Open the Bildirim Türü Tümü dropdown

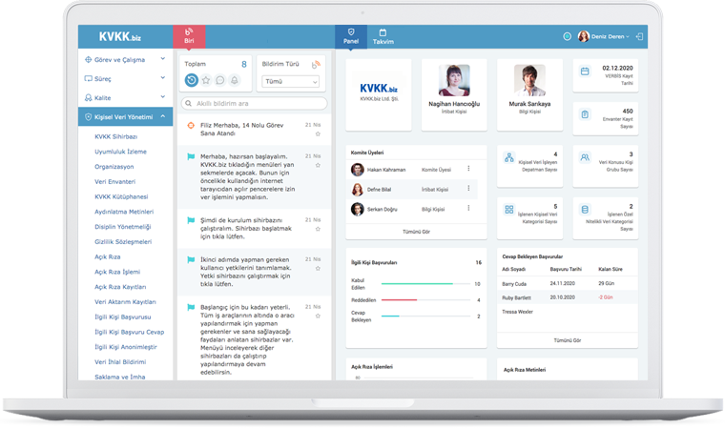291,82
